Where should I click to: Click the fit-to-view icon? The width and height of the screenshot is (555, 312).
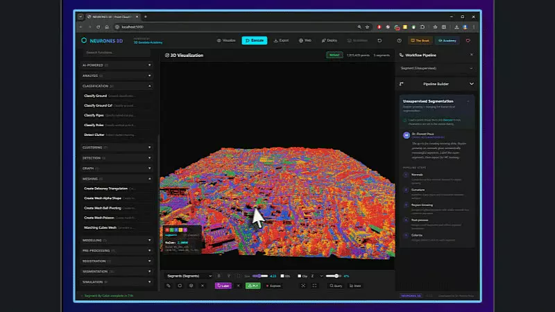click(303, 286)
